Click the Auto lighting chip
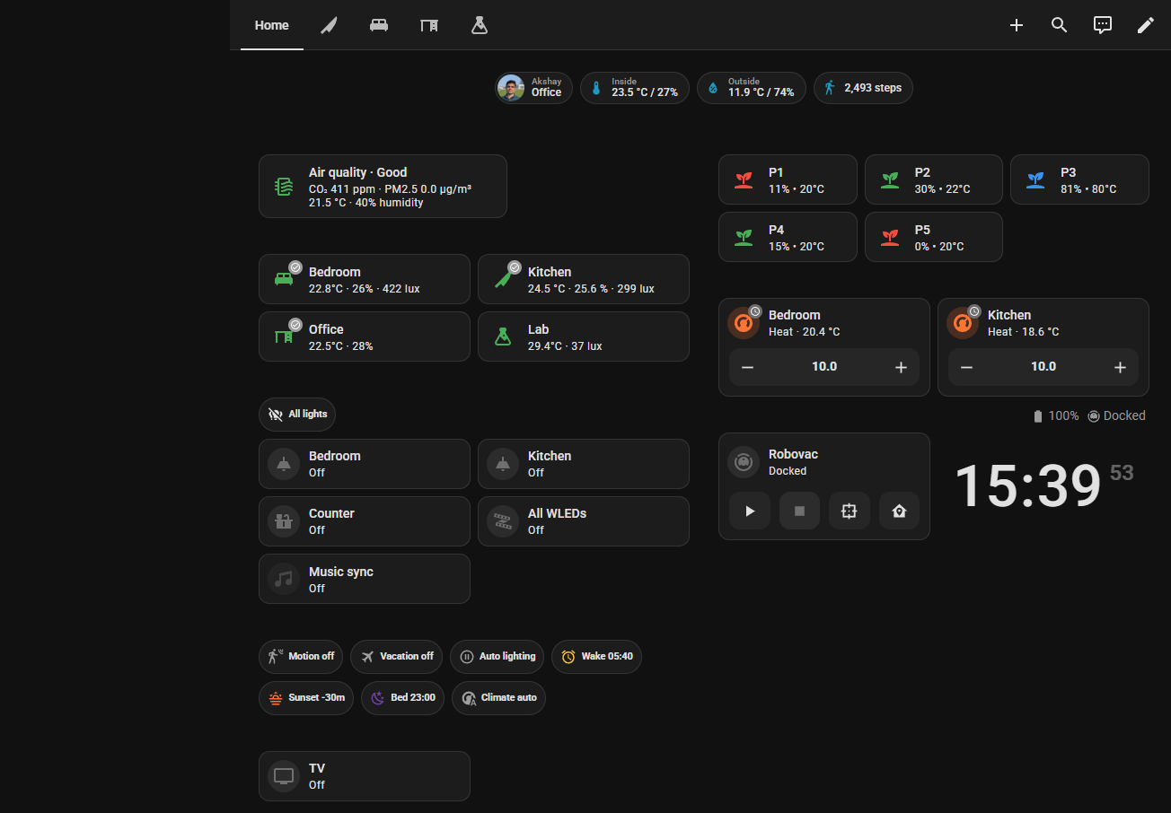 (x=497, y=656)
